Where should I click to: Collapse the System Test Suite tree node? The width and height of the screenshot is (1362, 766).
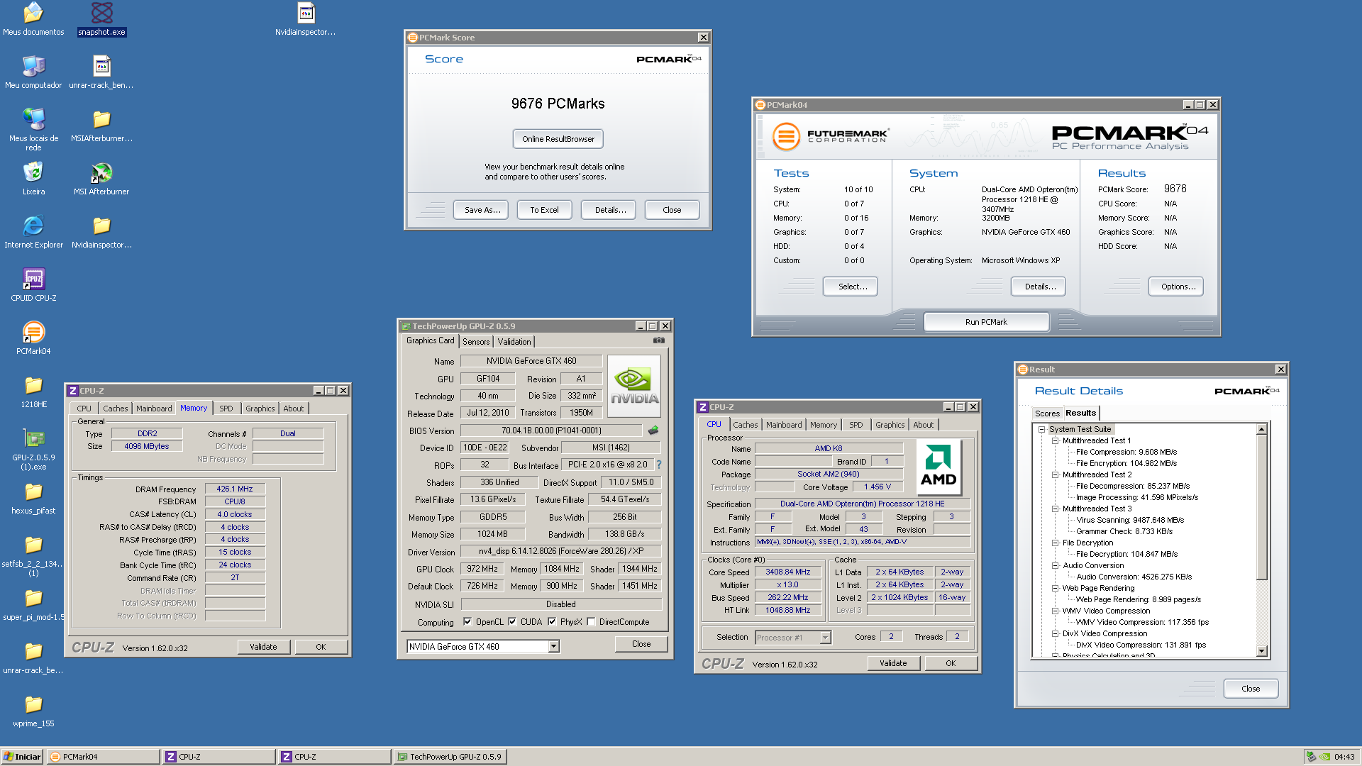tap(1041, 429)
